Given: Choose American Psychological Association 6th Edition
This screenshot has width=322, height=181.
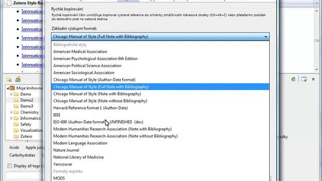Looking at the screenshot, I should coord(160,59).
